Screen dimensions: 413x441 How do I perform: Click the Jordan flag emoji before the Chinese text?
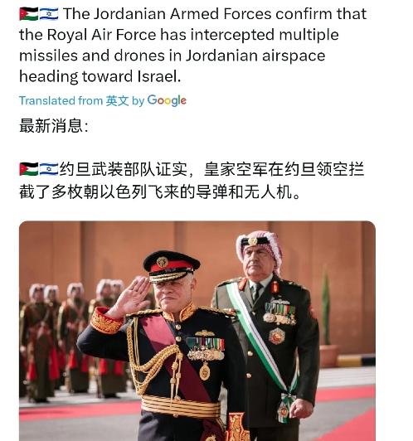tap(29, 169)
